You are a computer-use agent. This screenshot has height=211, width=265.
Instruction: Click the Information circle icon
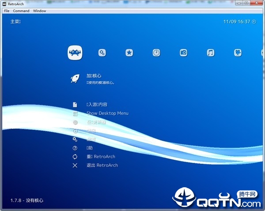(75, 131)
